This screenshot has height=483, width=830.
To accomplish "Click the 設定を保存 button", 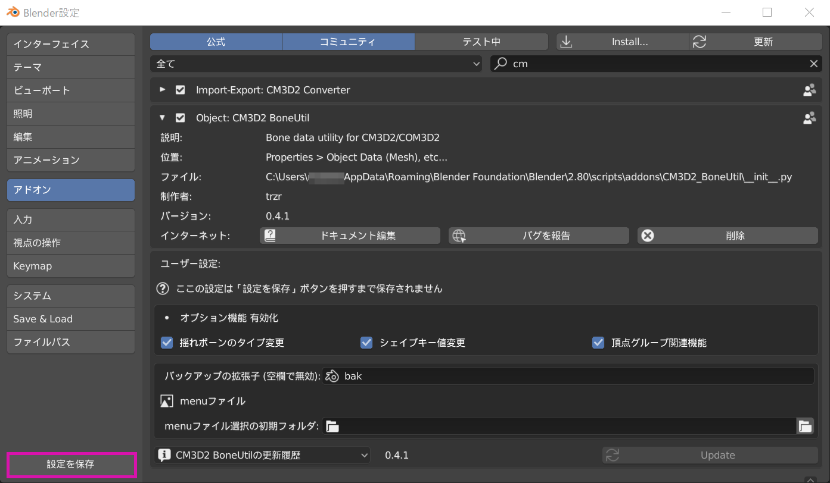I will point(72,464).
